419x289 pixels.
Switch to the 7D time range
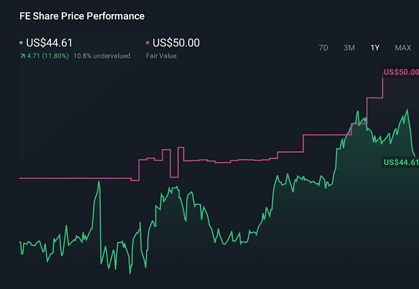click(323, 48)
